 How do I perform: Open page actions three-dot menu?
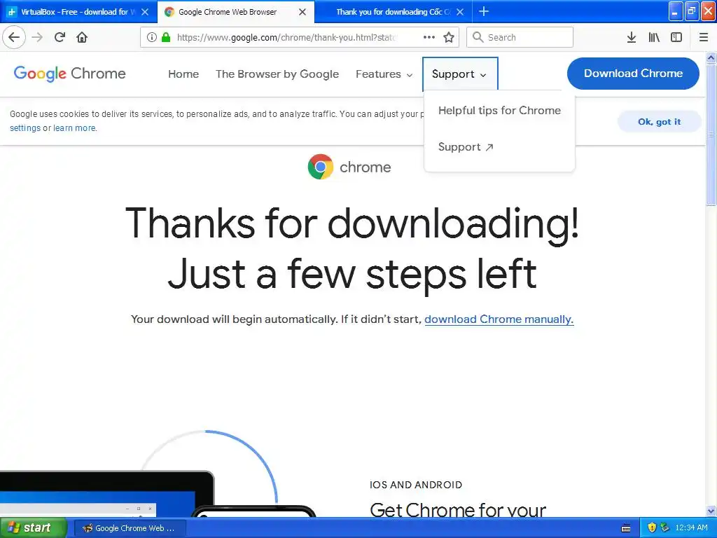429,37
